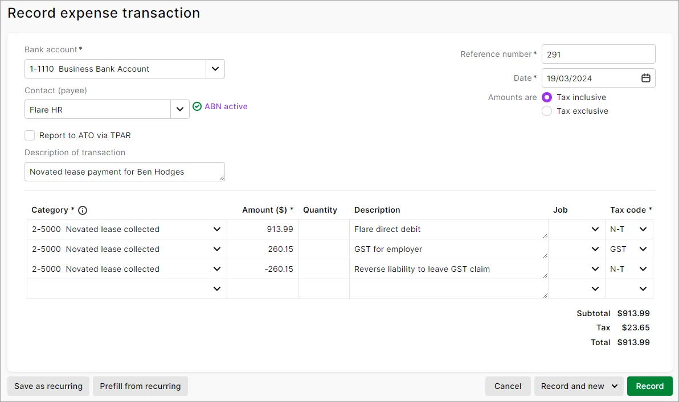Viewport: 679px width, 402px height.
Task: Click the amount field showing 913.99
Action: click(263, 229)
